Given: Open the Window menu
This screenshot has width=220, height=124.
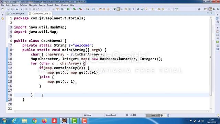Looking at the screenshot, I should 64,5.
